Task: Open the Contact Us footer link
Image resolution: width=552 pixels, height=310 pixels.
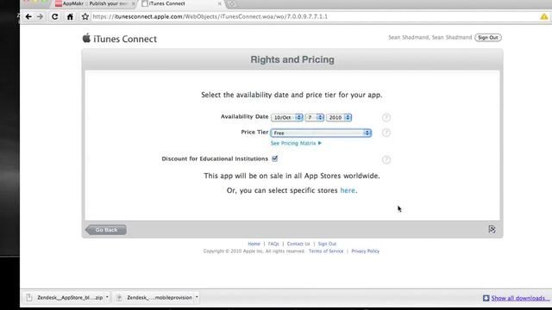Action: click(x=298, y=244)
